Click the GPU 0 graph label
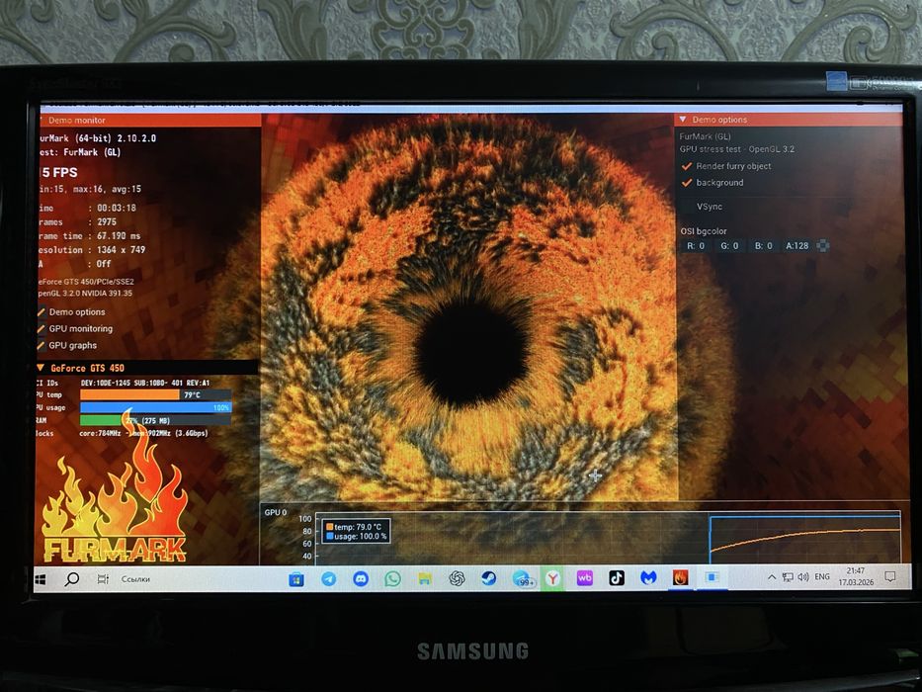922x692 pixels. point(275,512)
